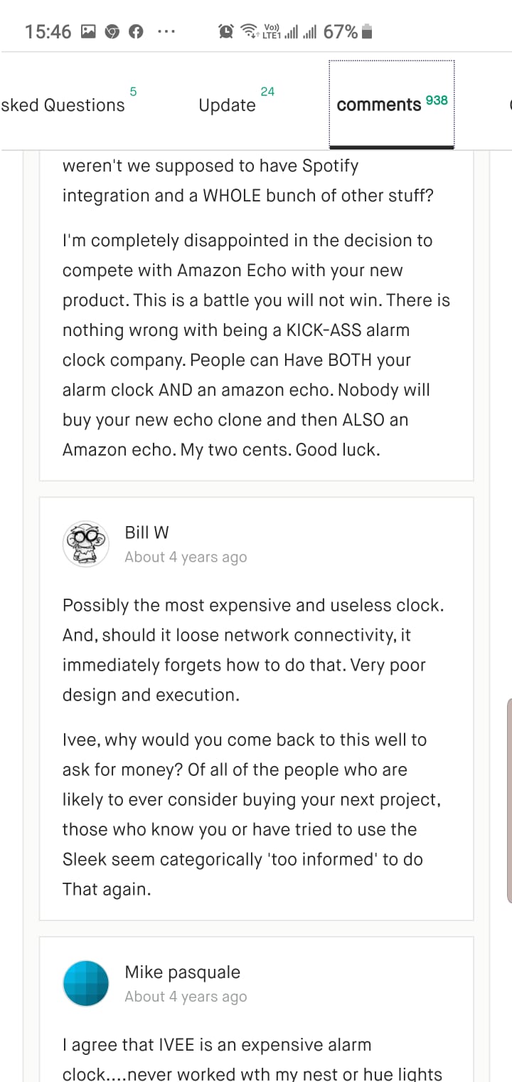The width and height of the screenshot is (512, 1082).
Task: Tap the 938 comments count badge
Action: (437, 100)
